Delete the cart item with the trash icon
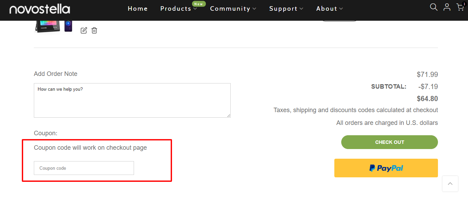The height and width of the screenshot is (207, 468). pyautogui.click(x=94, y=30)
